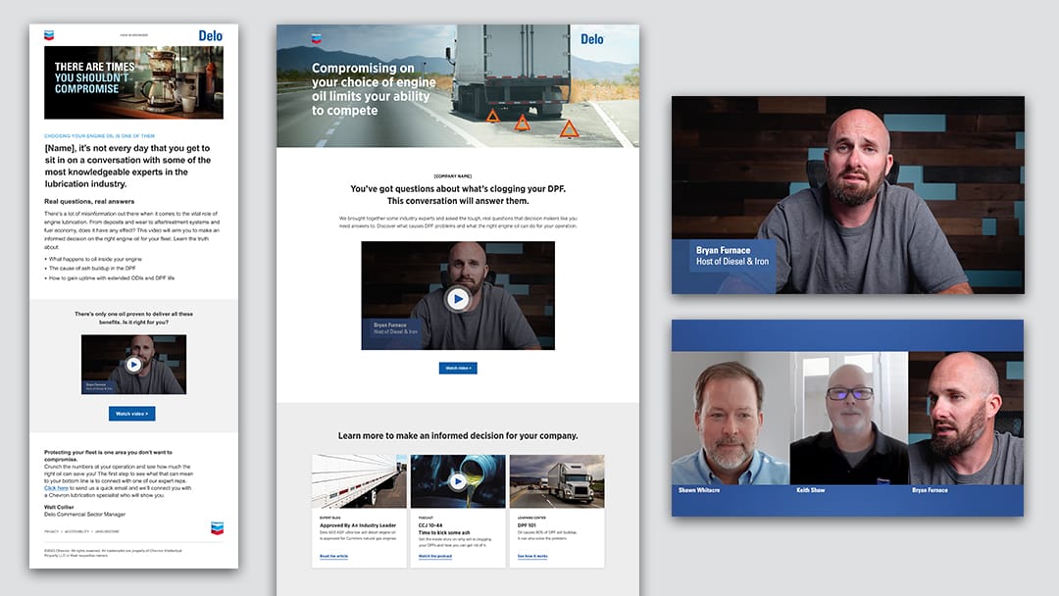This screenshot has height=596, width=1059.
Task: Play the landing page Bryan Furnace video
Action: (458, 298)
